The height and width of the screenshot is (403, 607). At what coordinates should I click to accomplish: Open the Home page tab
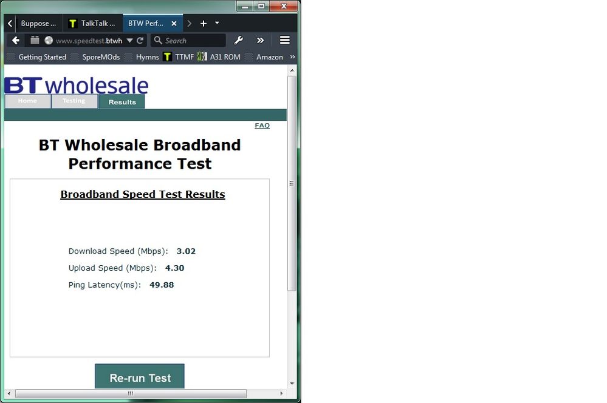[27, 101]
